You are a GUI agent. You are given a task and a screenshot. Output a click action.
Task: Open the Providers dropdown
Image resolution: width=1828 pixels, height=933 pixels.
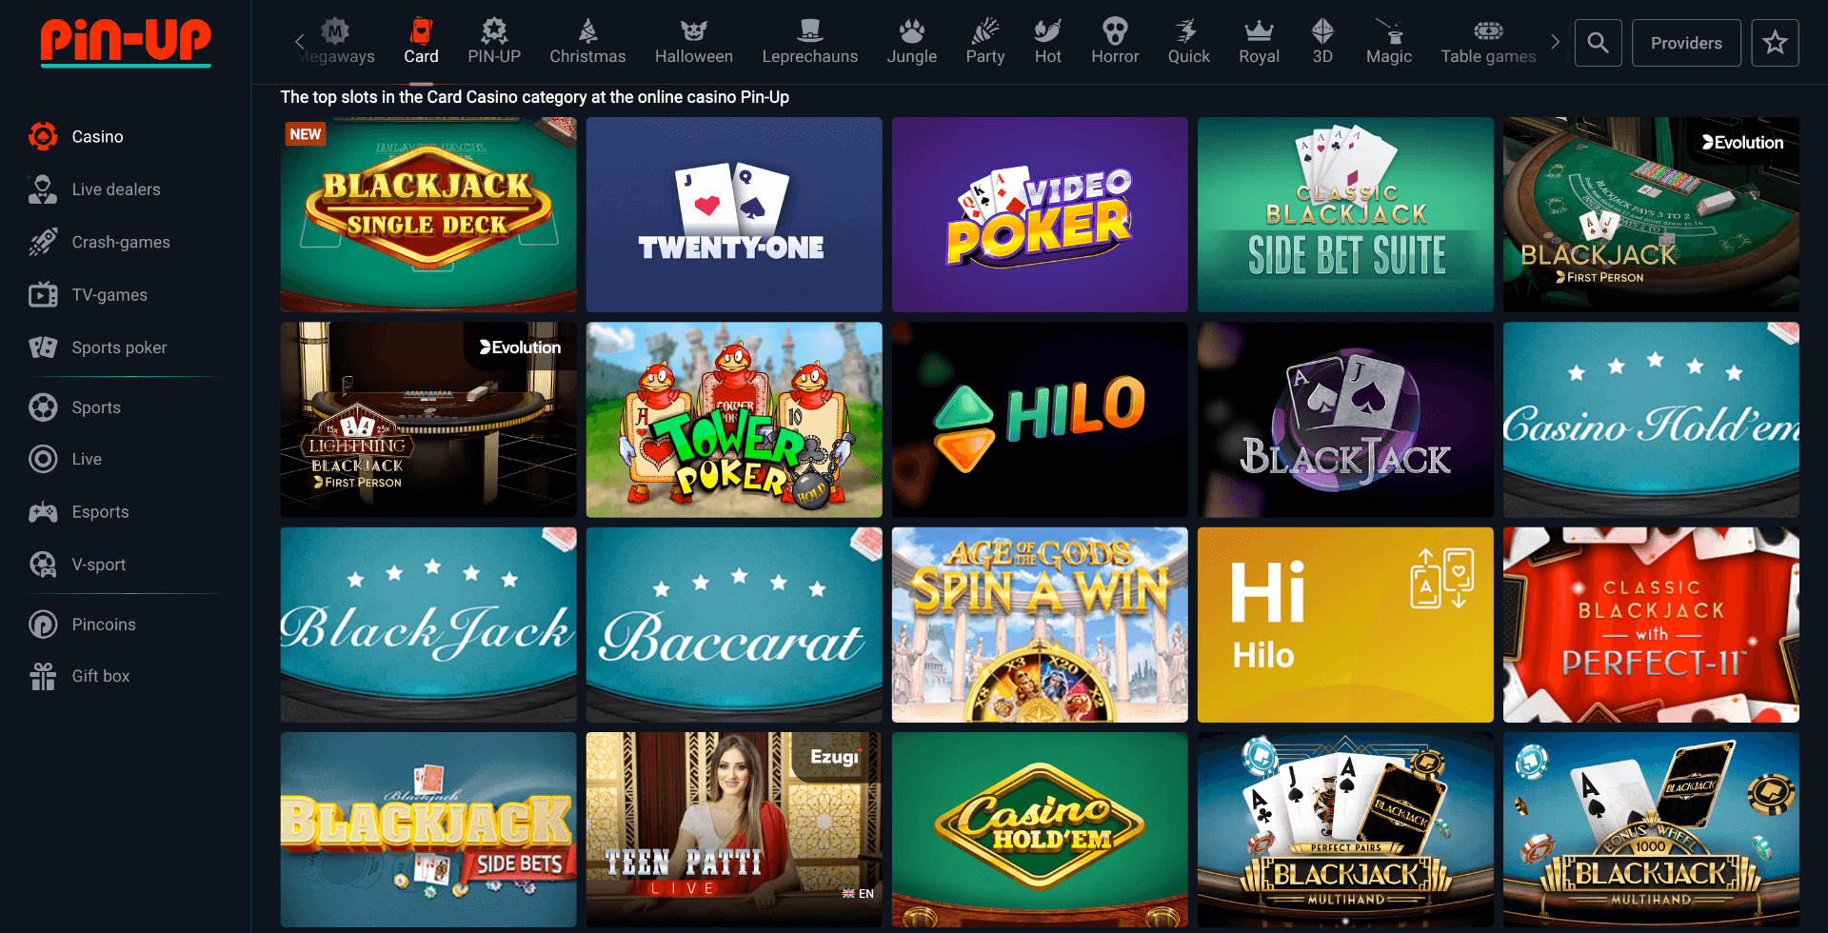pos(1686,42)
